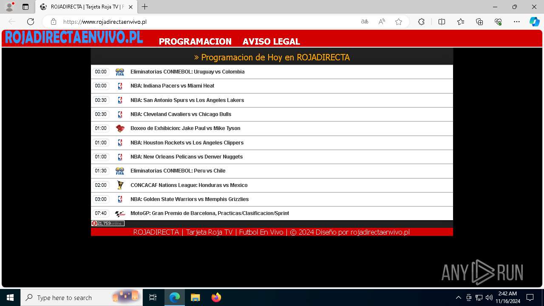The image size is (544, 306).
Task: Open the volume control in tray
Action: point(489,297)
